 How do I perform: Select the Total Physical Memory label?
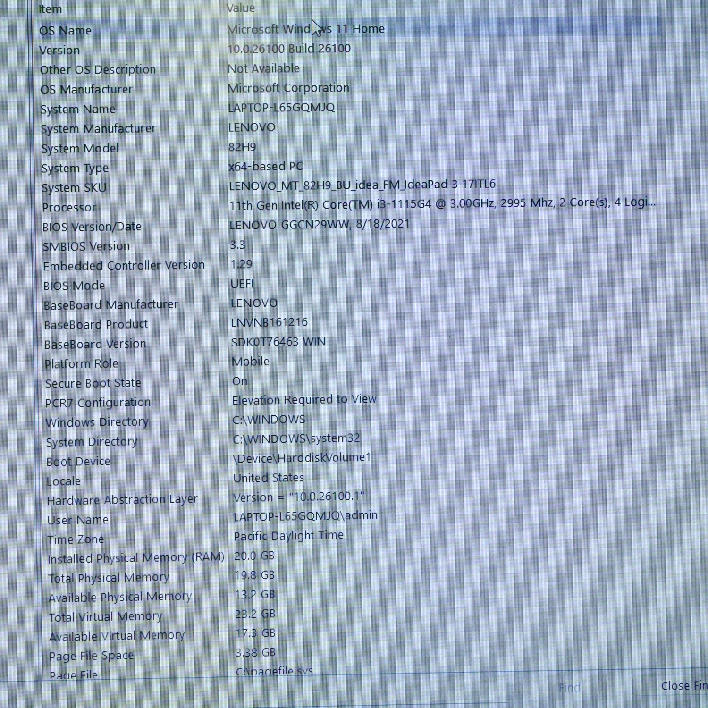point(109,578)
